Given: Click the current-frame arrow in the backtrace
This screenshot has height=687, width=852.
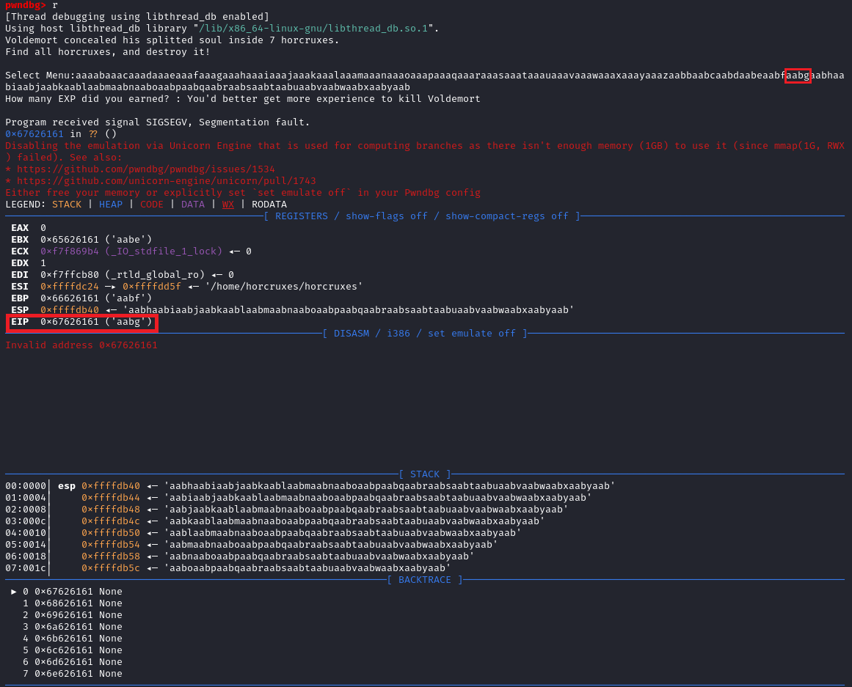Looking at the screenshot, I should pyautogui.click(x=14, y=592).
